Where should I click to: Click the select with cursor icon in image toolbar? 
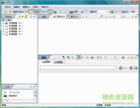tap(64, 57)
